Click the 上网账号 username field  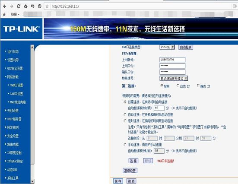(172, 60)
